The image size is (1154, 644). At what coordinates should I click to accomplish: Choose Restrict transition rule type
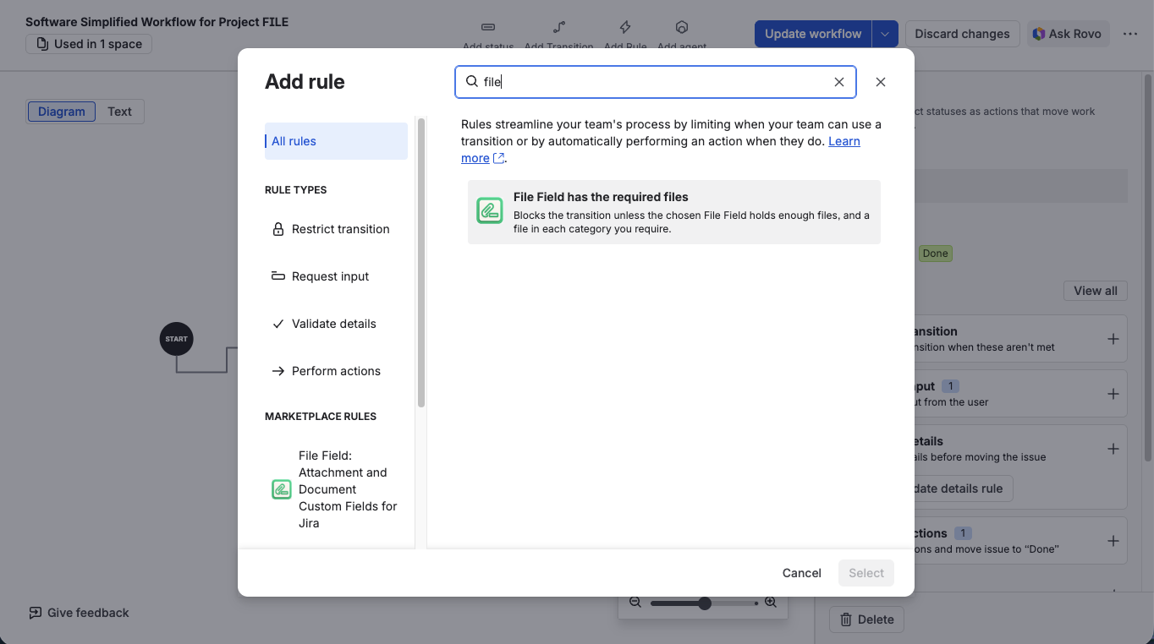(x=336, y=229)
